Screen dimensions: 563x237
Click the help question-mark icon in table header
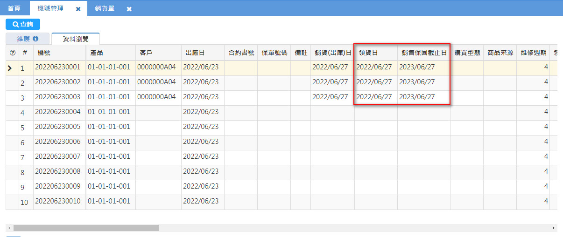pos(13,53)
